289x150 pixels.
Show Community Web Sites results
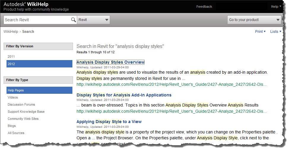[23, 119]
